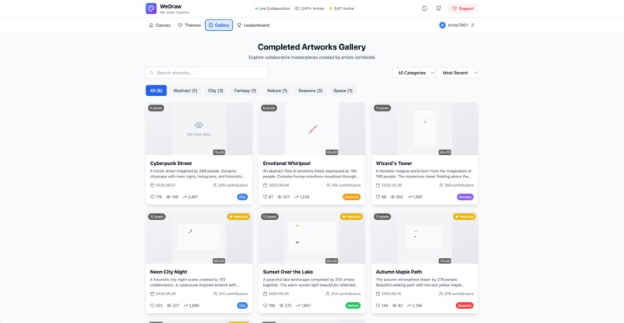This screenshot has height=323, width=624.
Task: Filter by City (2) category chip
Action: 216,91
